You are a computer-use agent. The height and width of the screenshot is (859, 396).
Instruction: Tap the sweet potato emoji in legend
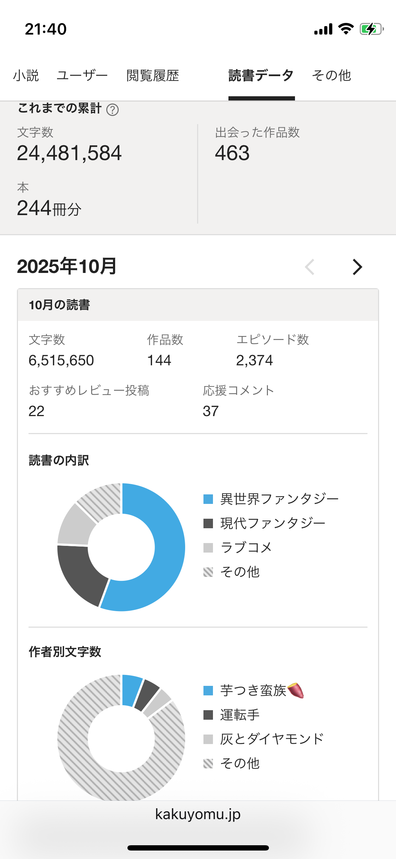click(x=296, y=690)
